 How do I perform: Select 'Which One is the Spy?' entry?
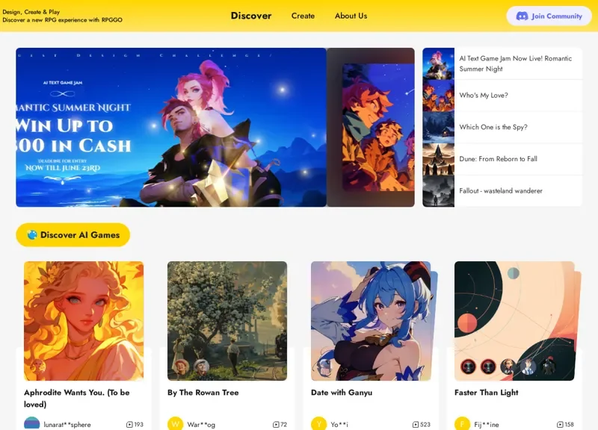[x=502, y=127]
